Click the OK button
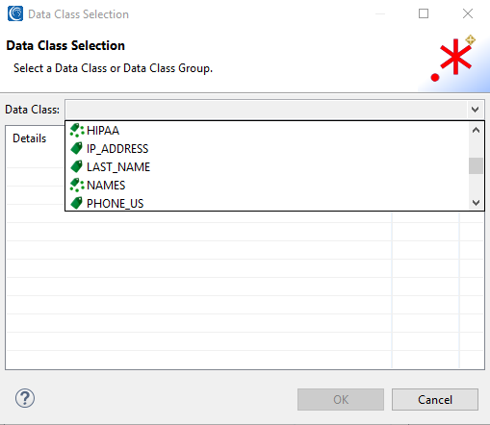The image size is (490, 425). [x=341, y=399]
